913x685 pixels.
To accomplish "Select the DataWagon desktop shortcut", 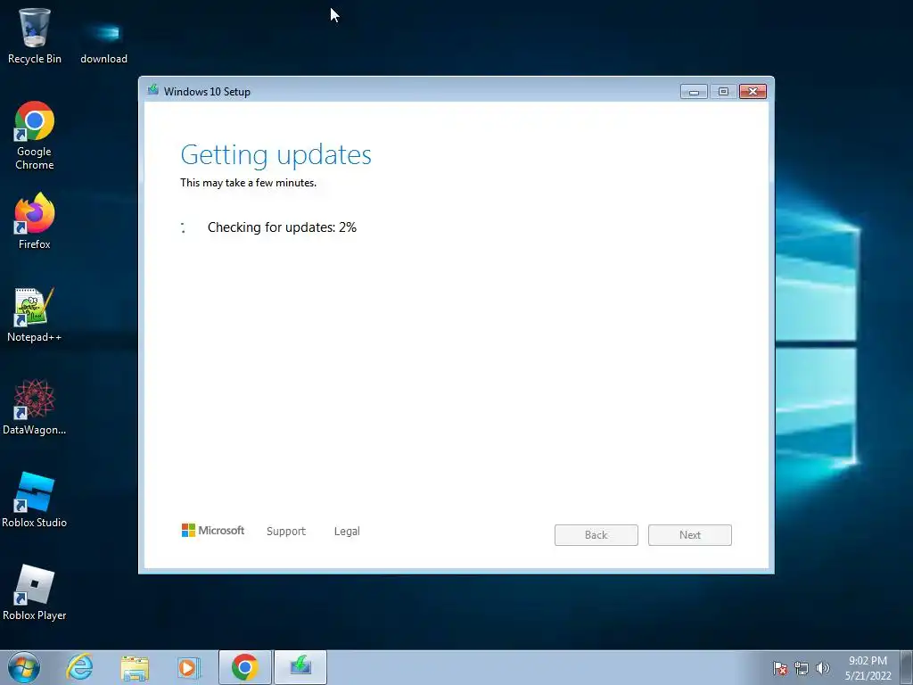I will 35,407.
